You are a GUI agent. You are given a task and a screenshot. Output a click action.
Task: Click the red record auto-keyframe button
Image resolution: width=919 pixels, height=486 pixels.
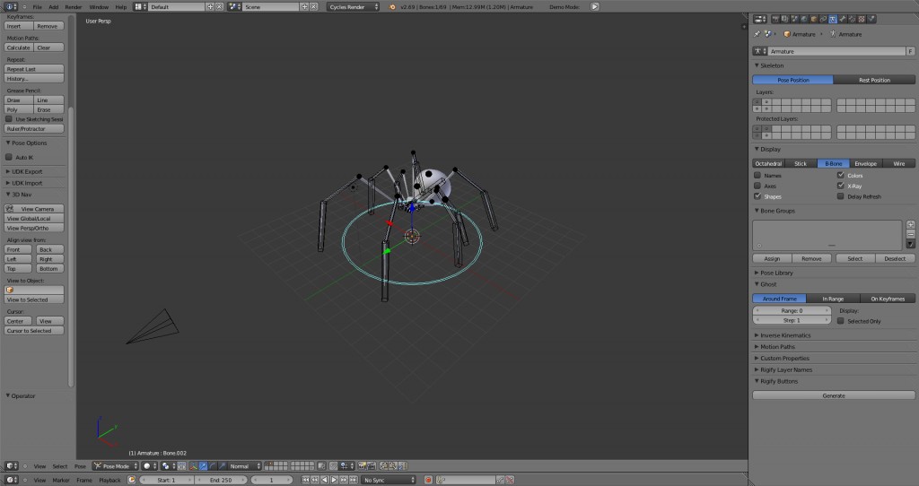click(428, 480)
